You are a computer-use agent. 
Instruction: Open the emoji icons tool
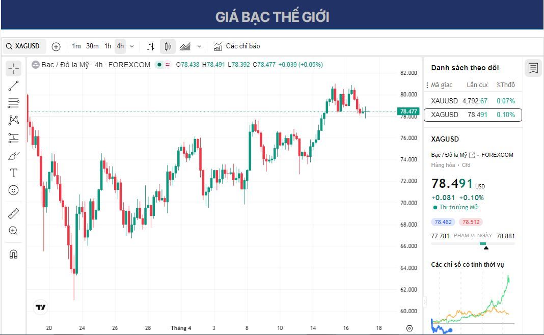[x=14, y=190]
